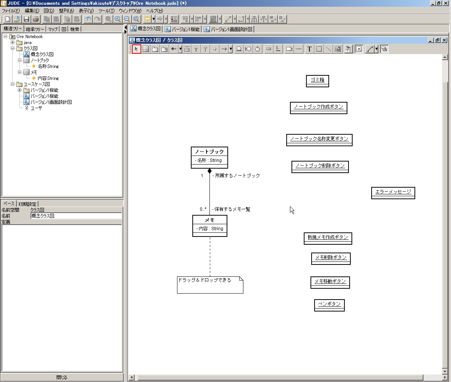The height and width of the screenshot is (382, 451).
Task: Collapse the クラス図 folder in tree
Action: 13,48
